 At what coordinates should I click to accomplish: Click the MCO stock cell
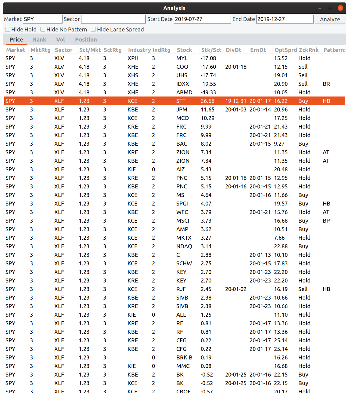coord(182,118)
